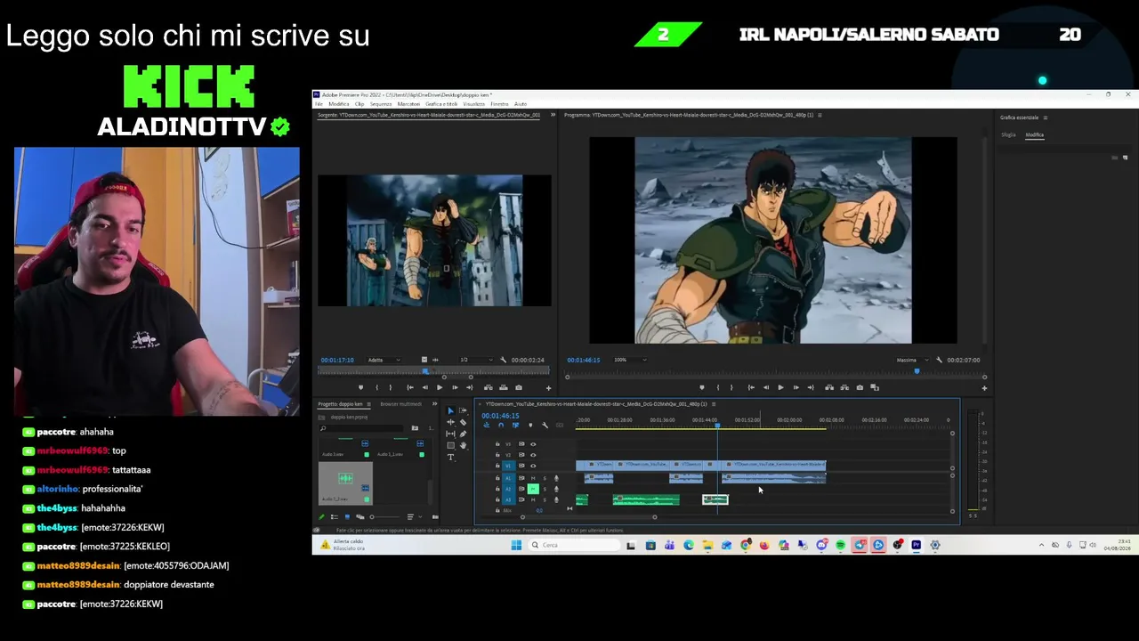Click the Windows Start button
This screenshot has width=1139, height=641.
(516, 545)
